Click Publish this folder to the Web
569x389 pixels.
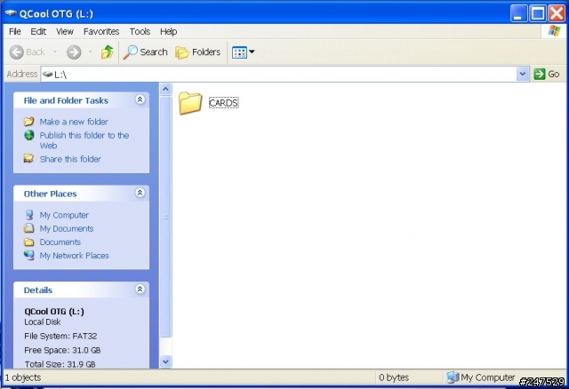[x=84, y=140]
